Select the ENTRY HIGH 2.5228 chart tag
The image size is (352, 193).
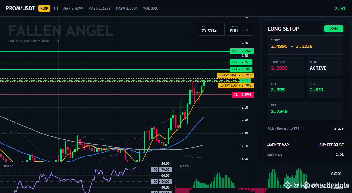pyautogui.click(x=235, y=75)
